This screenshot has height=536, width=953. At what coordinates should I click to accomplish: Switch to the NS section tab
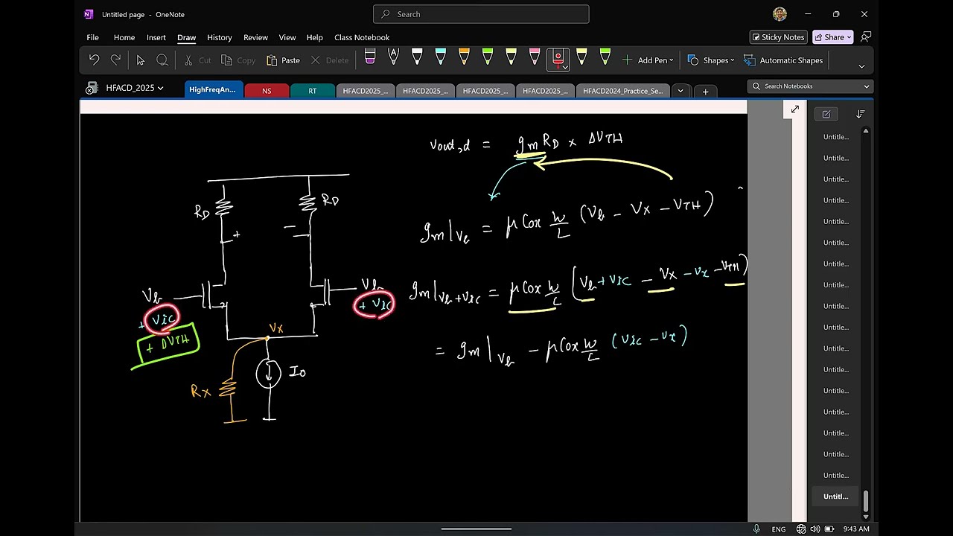tap(267, 91)
